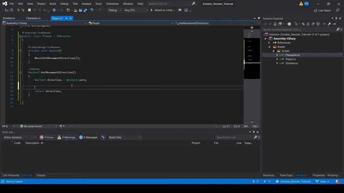Click the bookmark toggle icon in the toolbar
344x193 pixels.
[29, 10]
